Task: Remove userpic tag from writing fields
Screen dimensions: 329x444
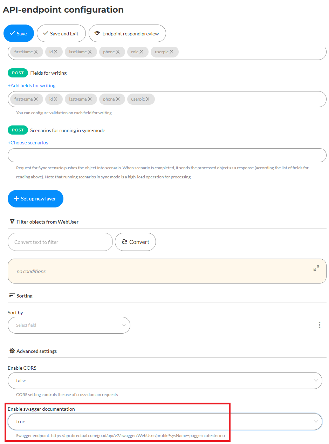Action: tap(148, 99)
